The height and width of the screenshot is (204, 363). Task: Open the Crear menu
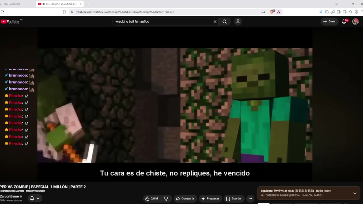329,22
